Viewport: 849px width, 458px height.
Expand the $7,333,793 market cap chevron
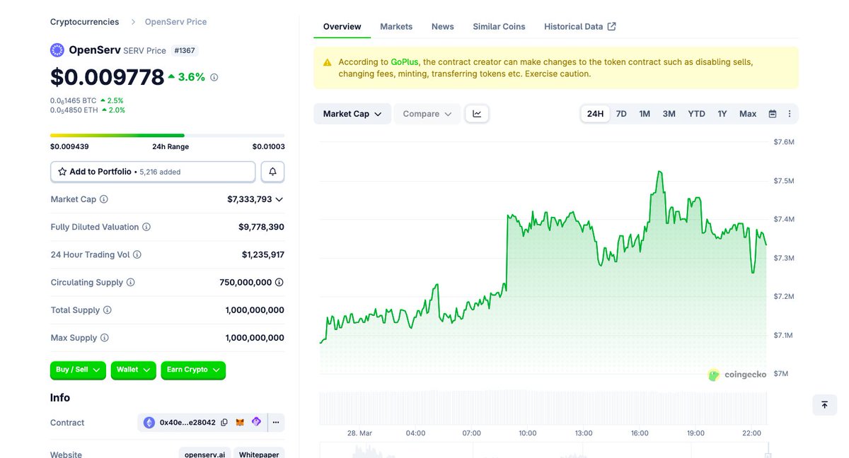(279, 199)
